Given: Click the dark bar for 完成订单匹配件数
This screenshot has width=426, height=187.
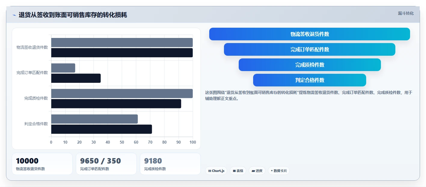Looking at the screenshot, I should (x=76, y=78).
